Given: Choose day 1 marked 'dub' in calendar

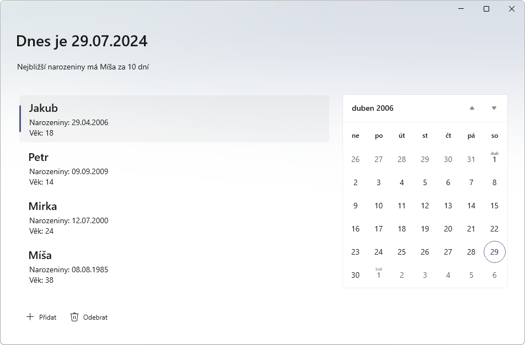Looking at the screenshot, I should pyautogui.click(x=494, y=159).
